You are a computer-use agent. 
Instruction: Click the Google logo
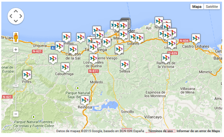pyautogui.click(x=13, y=128)
